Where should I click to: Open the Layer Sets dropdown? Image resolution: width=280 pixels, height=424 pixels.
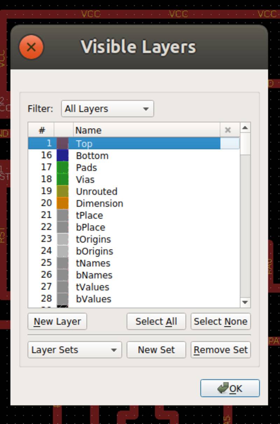(x=74, y=350)
